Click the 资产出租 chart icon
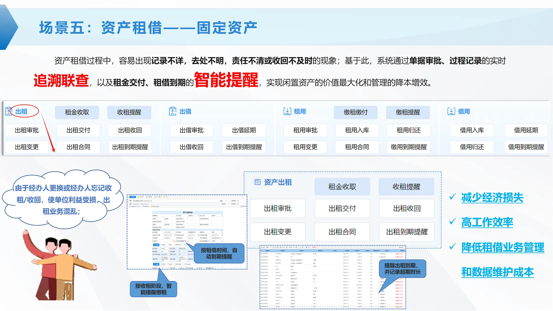Screen dimensions: 553x311 pyautogui.click(x=257, y=182)
